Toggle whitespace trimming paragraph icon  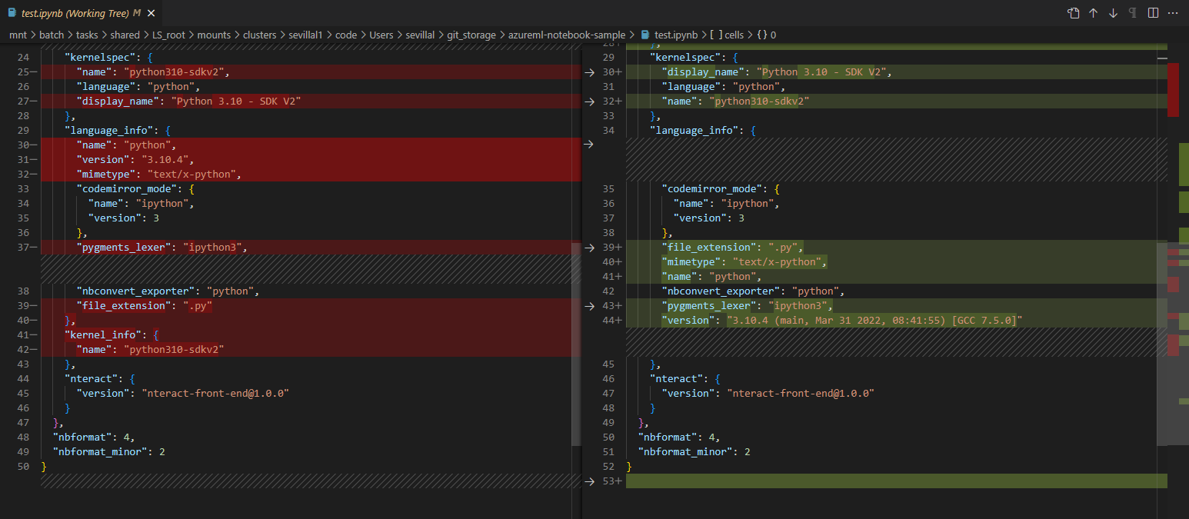pyautogui.click(x=1133, y=13)
